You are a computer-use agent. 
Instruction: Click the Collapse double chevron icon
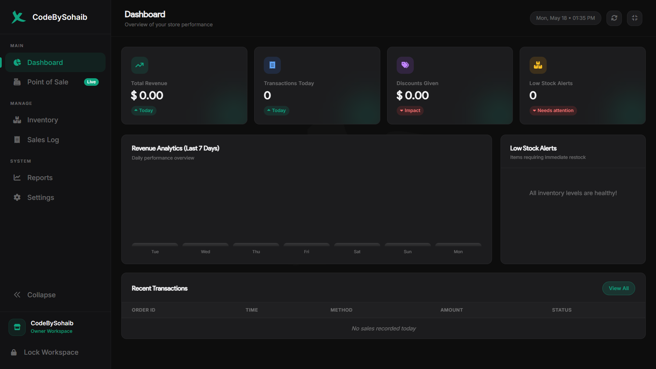pyautogui.click(x=17, y=295)
